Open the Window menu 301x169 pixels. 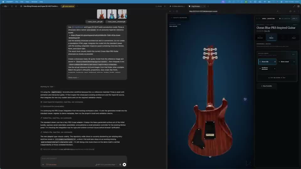[34, 2]
